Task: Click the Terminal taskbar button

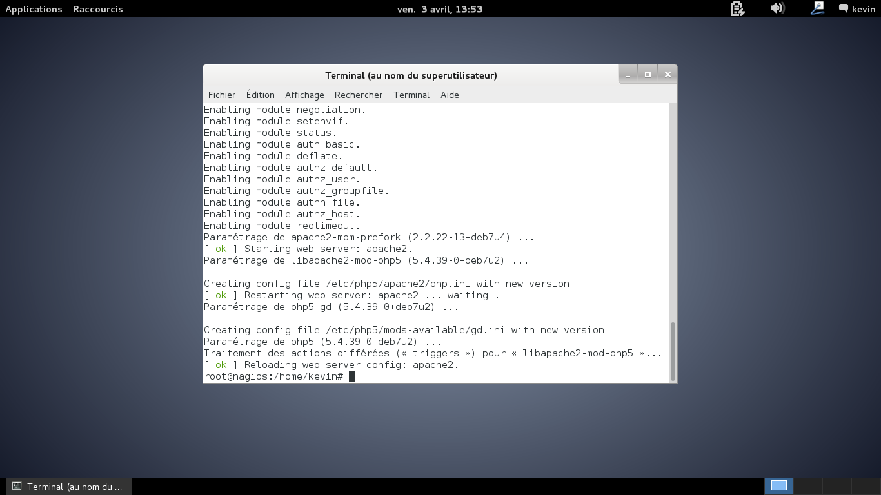Action: [68, 487]
